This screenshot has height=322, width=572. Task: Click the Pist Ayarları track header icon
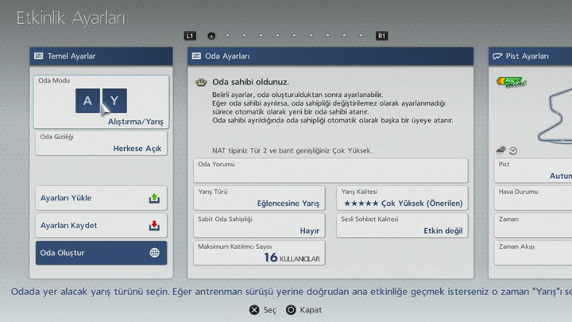[497, 56]
